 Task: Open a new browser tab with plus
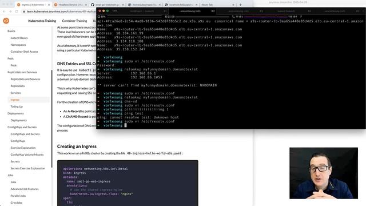(240, 5)
